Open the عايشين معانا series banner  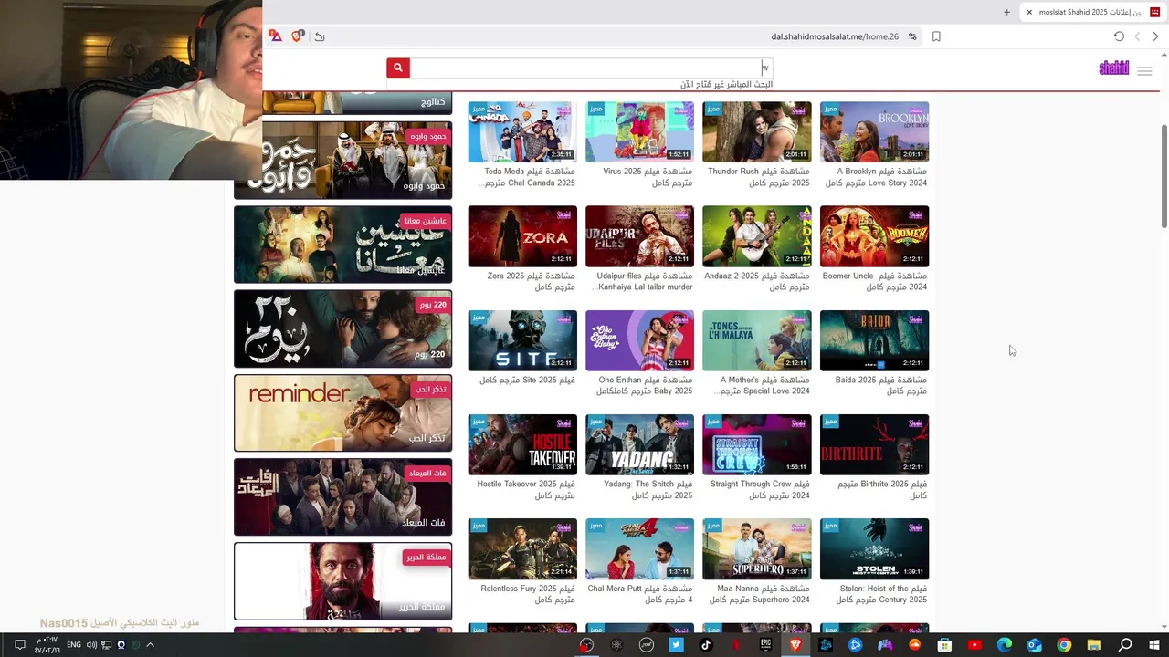pyautogui.click(x=342, y=244)
